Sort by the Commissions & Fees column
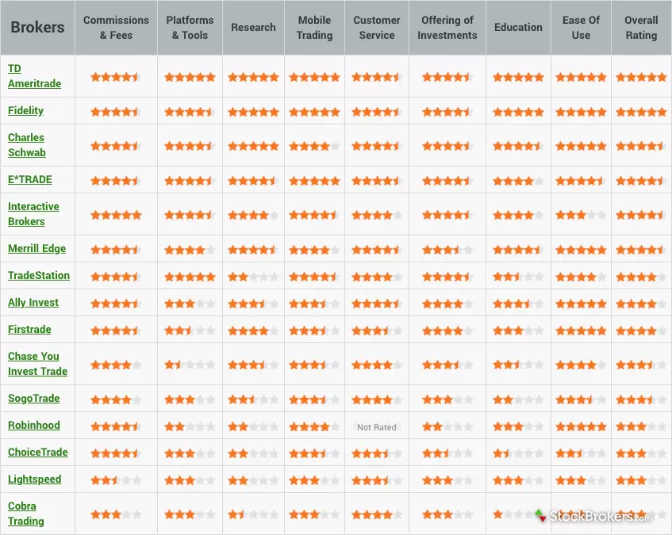 click(116, 27)
